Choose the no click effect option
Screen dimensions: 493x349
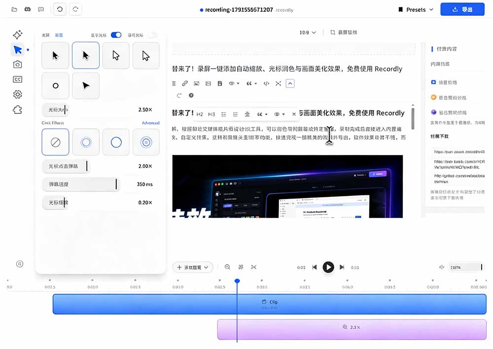click(x=55, y=142)
